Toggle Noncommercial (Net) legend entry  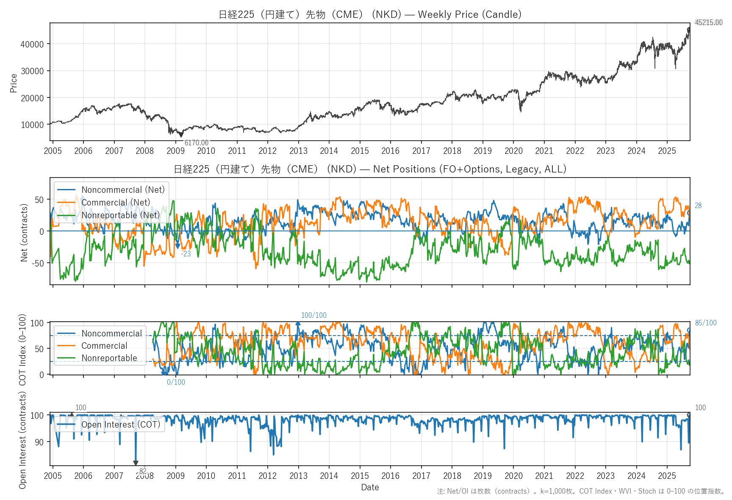(123, 190)
